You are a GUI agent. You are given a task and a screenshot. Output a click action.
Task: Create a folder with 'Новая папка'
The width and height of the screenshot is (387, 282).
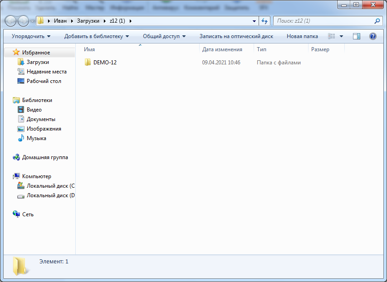(x=302, y=36)
